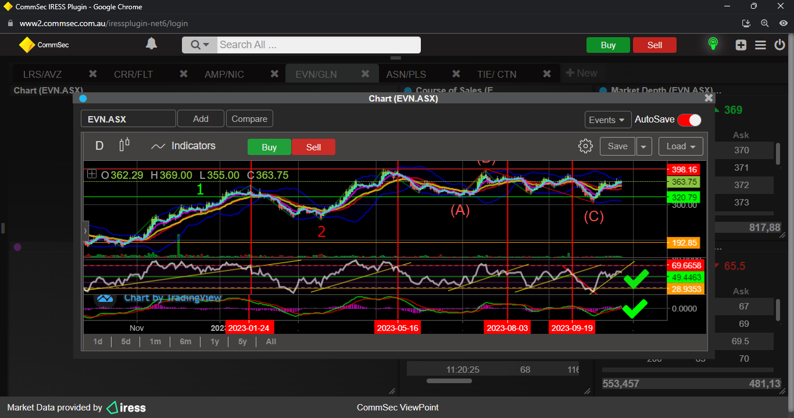Switch to the AMP/NIC tab
This screenshot has width=794, height=418.
click(x=224, y=74)
